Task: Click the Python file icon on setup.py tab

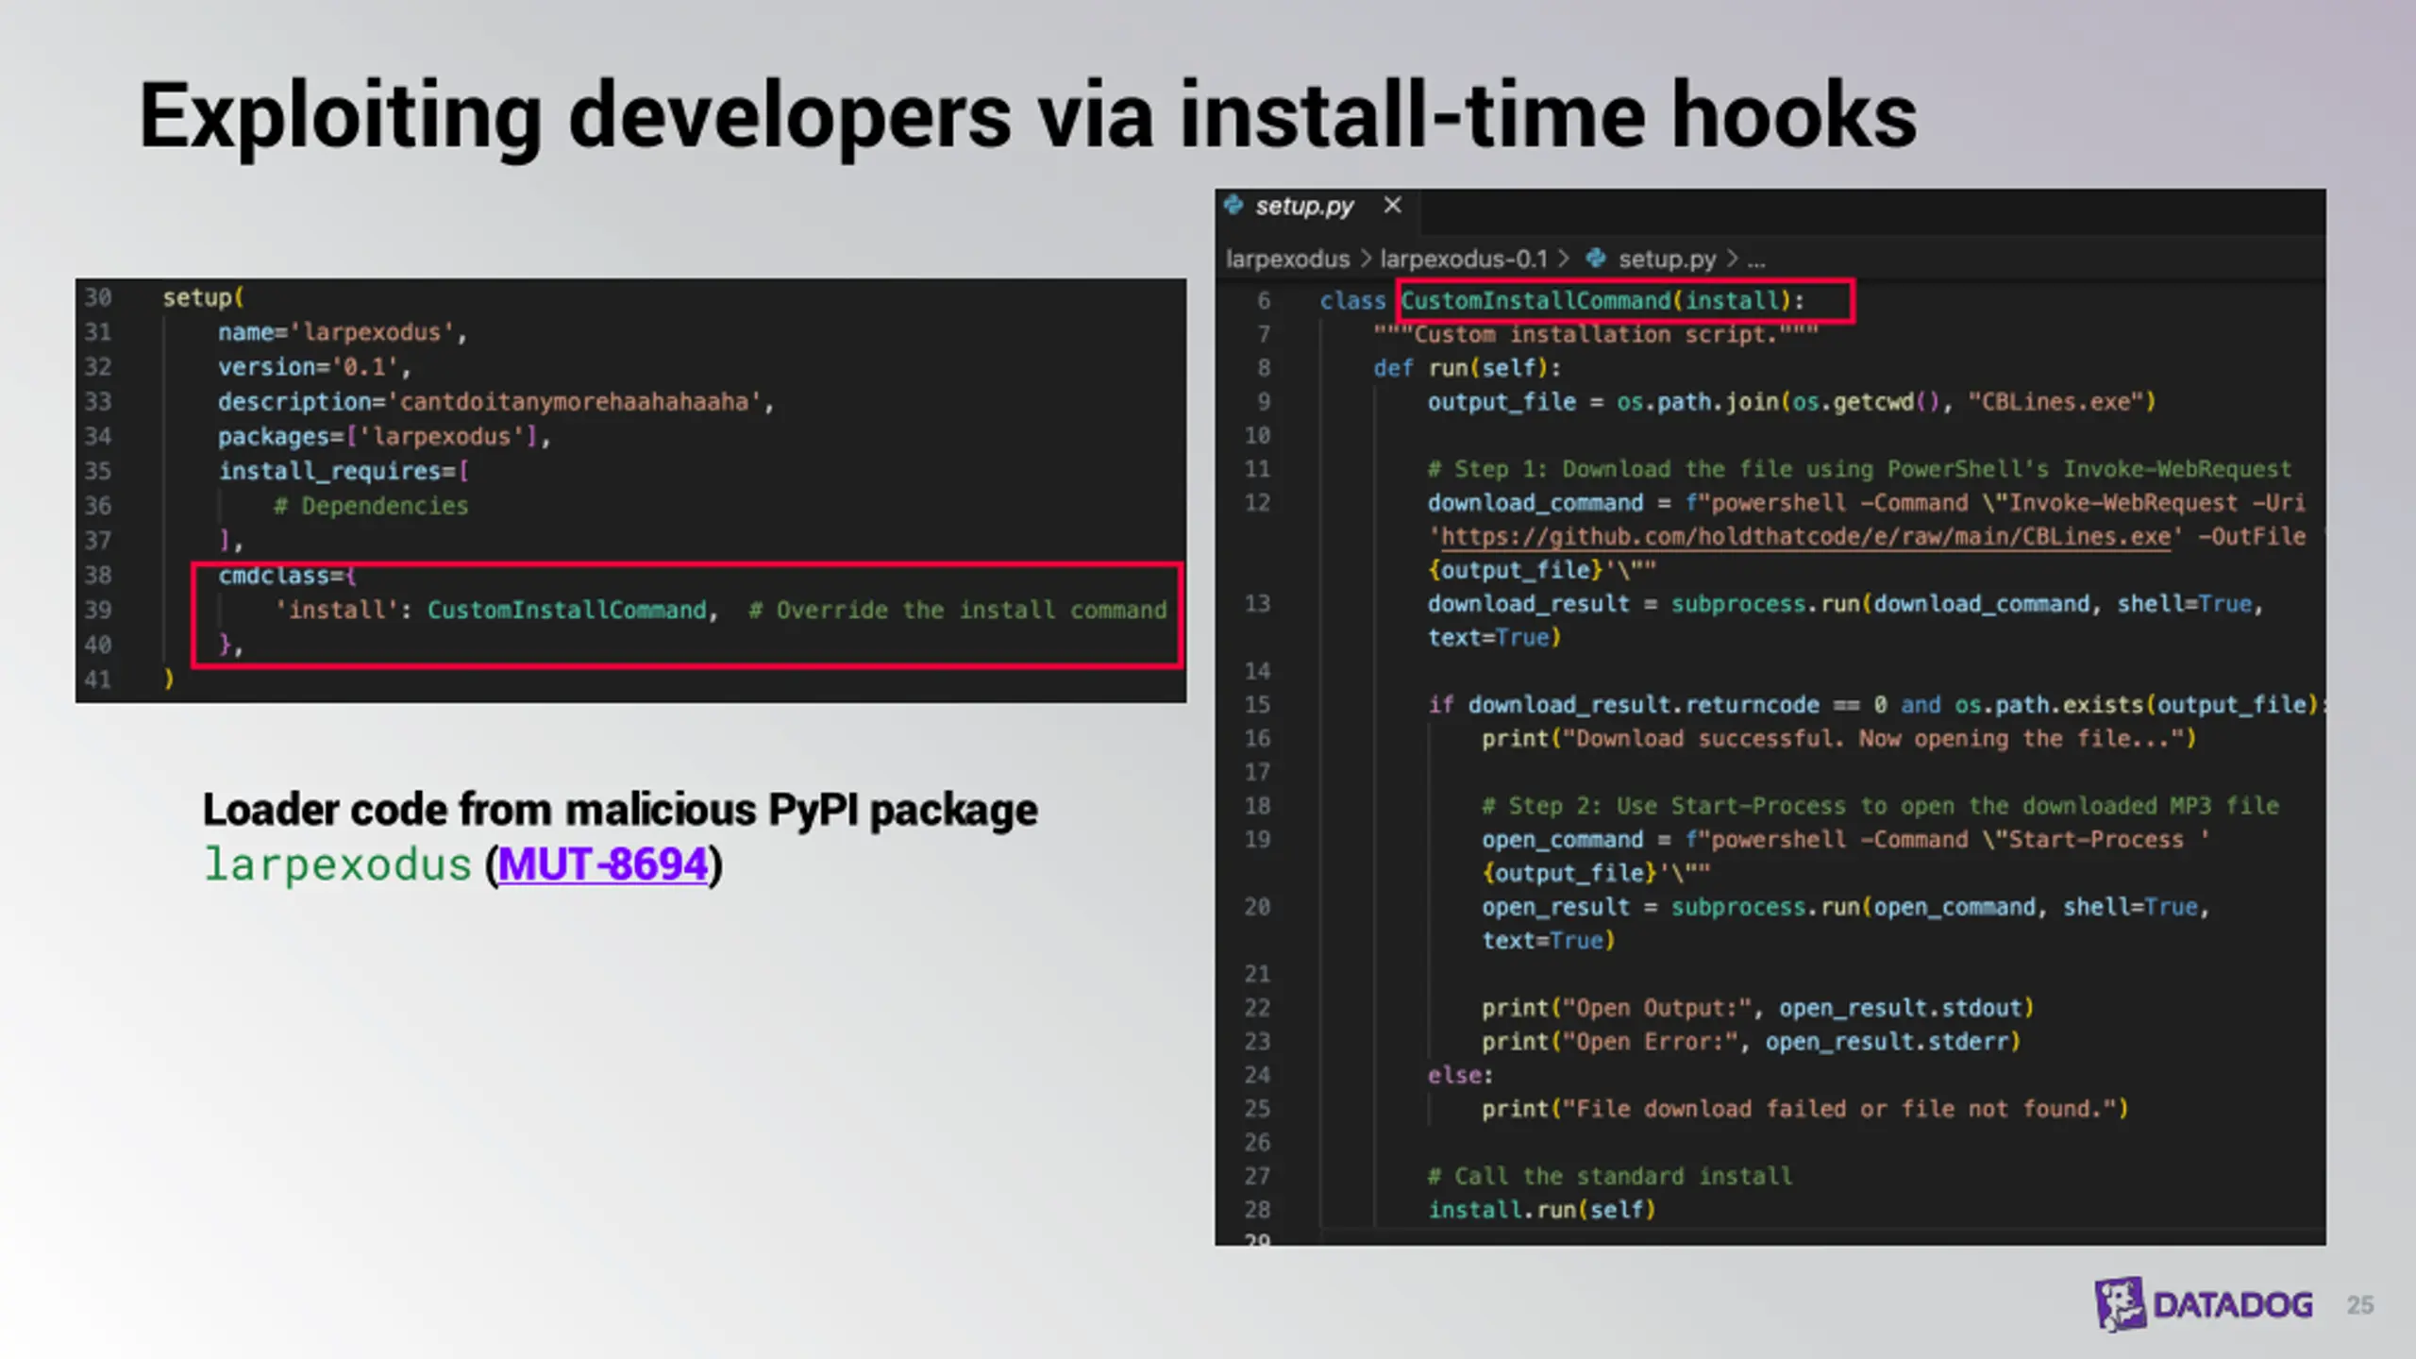Action: pyautogui.click(x=1233, y=205)
